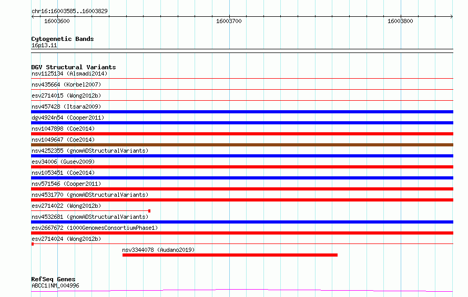Click the red end block of esv2714022
Viewport: 468px width, 297px height.
pyautogui.click(x=149, y=211)
